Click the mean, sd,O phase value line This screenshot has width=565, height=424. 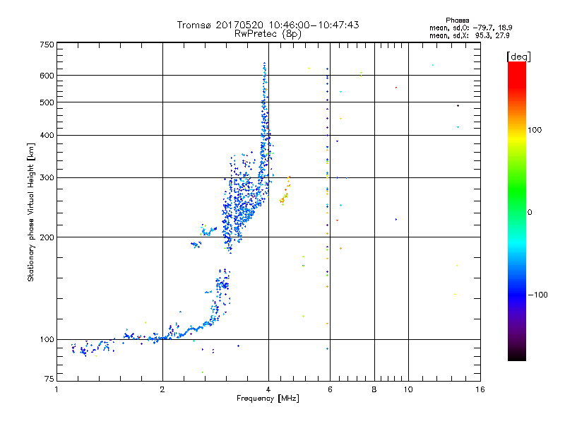(x=470, y=28)
